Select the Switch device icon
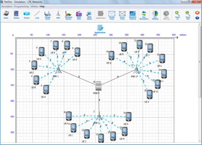Screen dimensions: 202x145 tap(16, 14)
